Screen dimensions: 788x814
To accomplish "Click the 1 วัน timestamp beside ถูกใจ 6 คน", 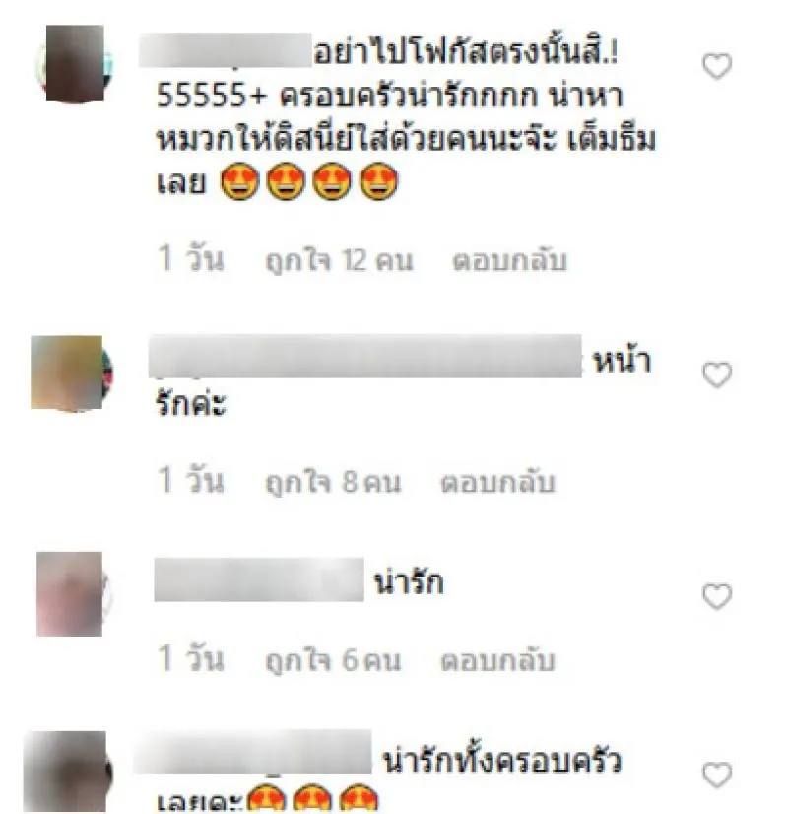I will pyautogui.click(x=190, y=657).
